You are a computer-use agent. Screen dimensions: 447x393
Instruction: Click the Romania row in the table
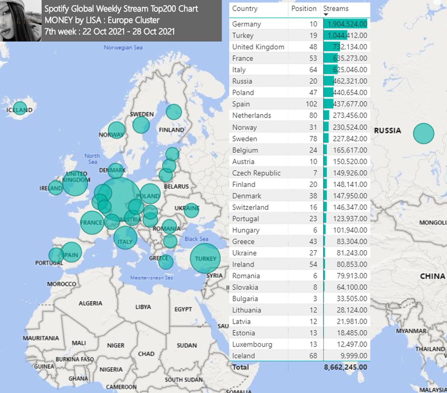point(300,276)
